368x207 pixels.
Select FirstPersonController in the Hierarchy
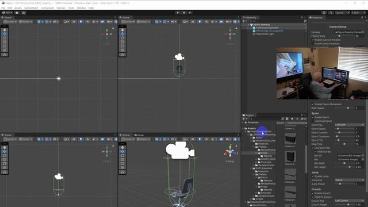point(267,28)
